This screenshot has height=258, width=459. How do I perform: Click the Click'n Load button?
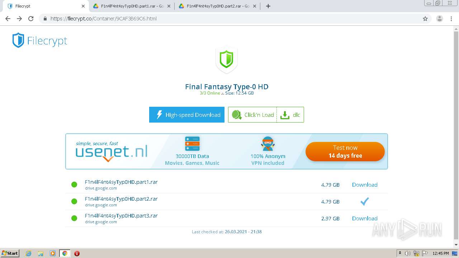[252, 115]
